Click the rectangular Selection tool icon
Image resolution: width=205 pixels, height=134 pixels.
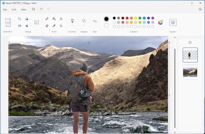coord(8,21)
